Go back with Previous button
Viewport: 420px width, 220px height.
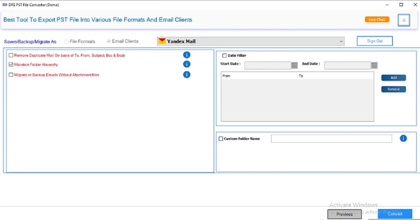click(x=344, y=214)
